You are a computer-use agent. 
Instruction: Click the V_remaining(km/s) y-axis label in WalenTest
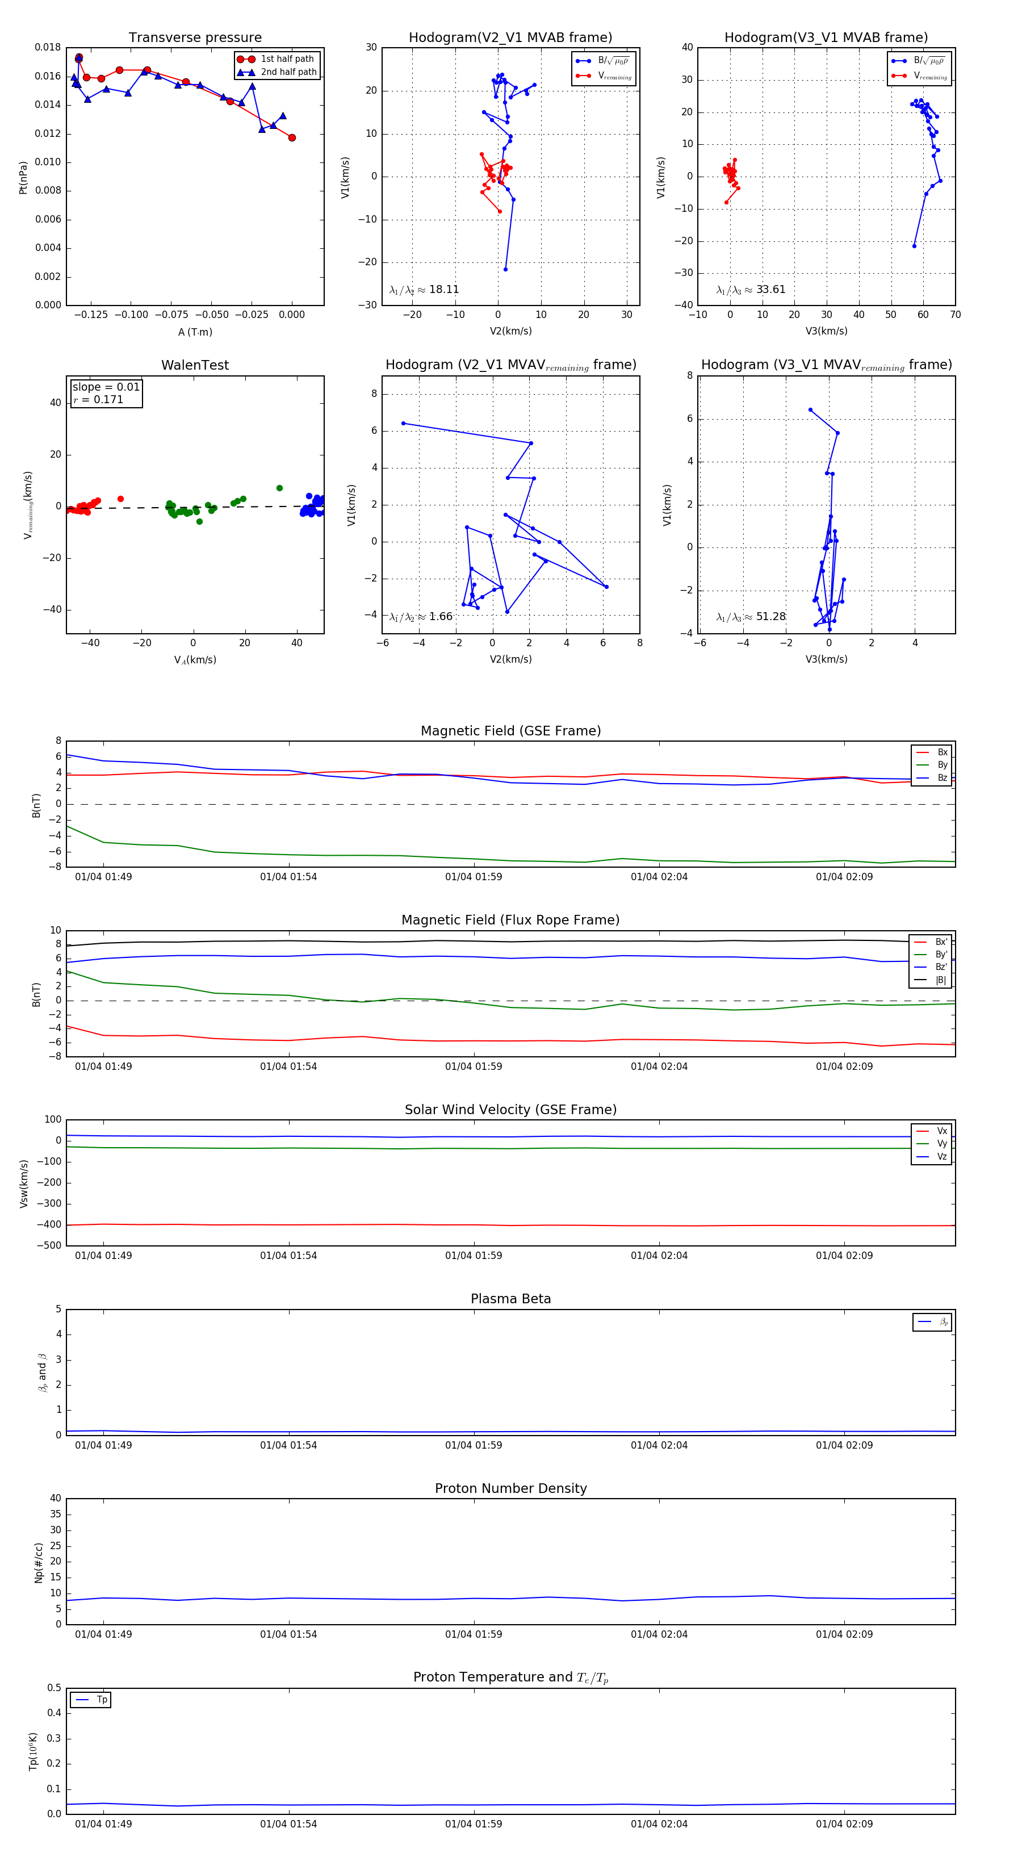point(28,505)
